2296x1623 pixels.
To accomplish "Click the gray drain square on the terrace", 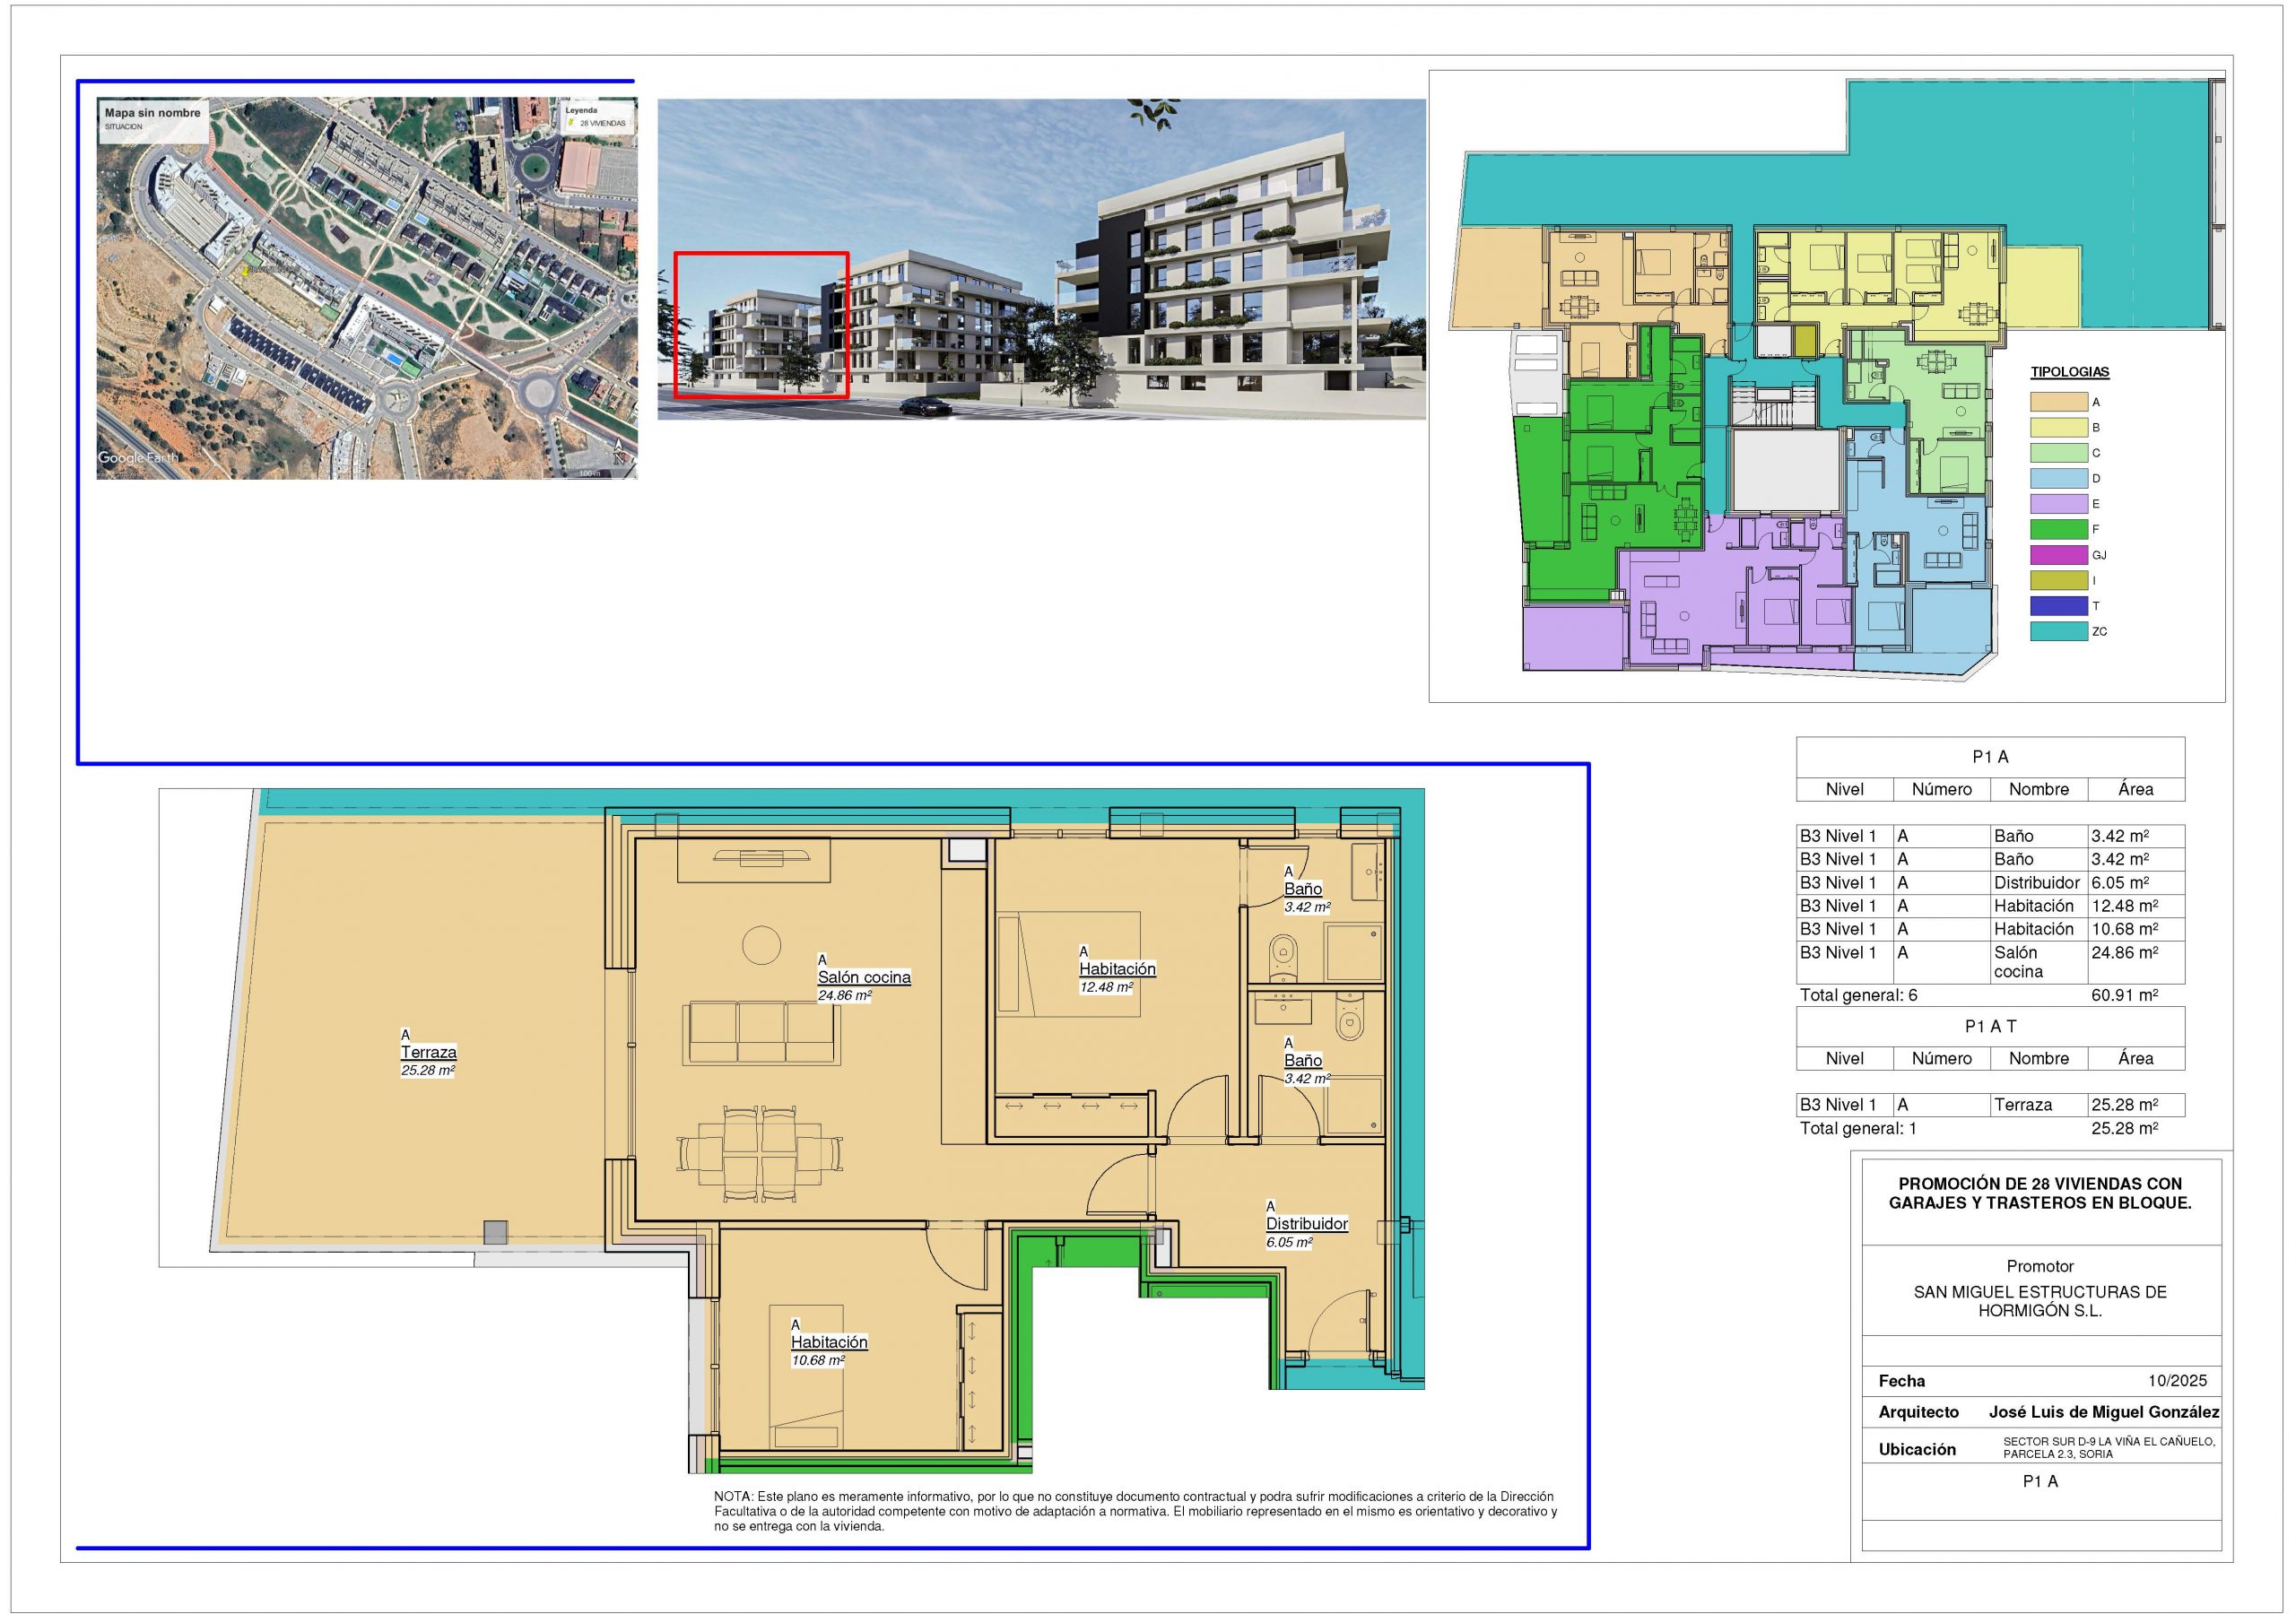I will click(495, 1232).
